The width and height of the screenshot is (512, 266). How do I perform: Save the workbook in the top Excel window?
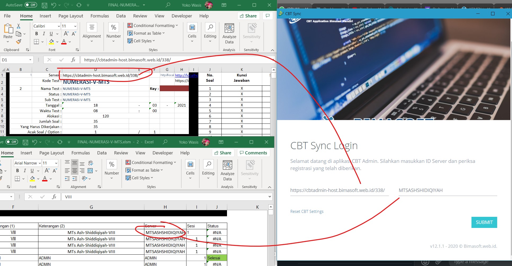(x=44, y=5)
